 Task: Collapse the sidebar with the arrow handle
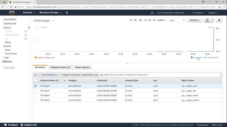(29, 28)
